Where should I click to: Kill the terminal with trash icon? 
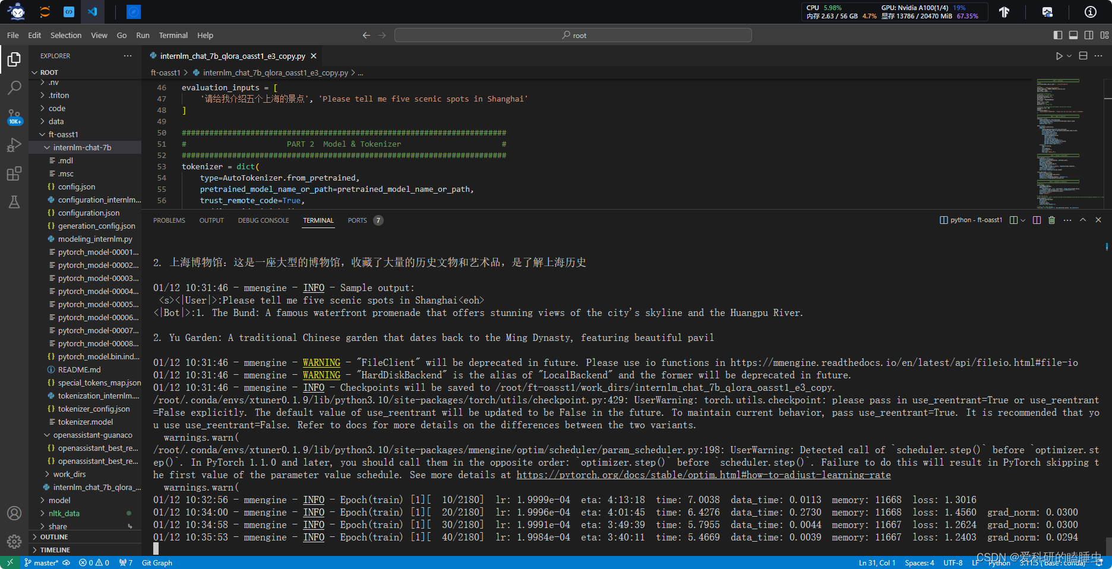[1052, 220]
